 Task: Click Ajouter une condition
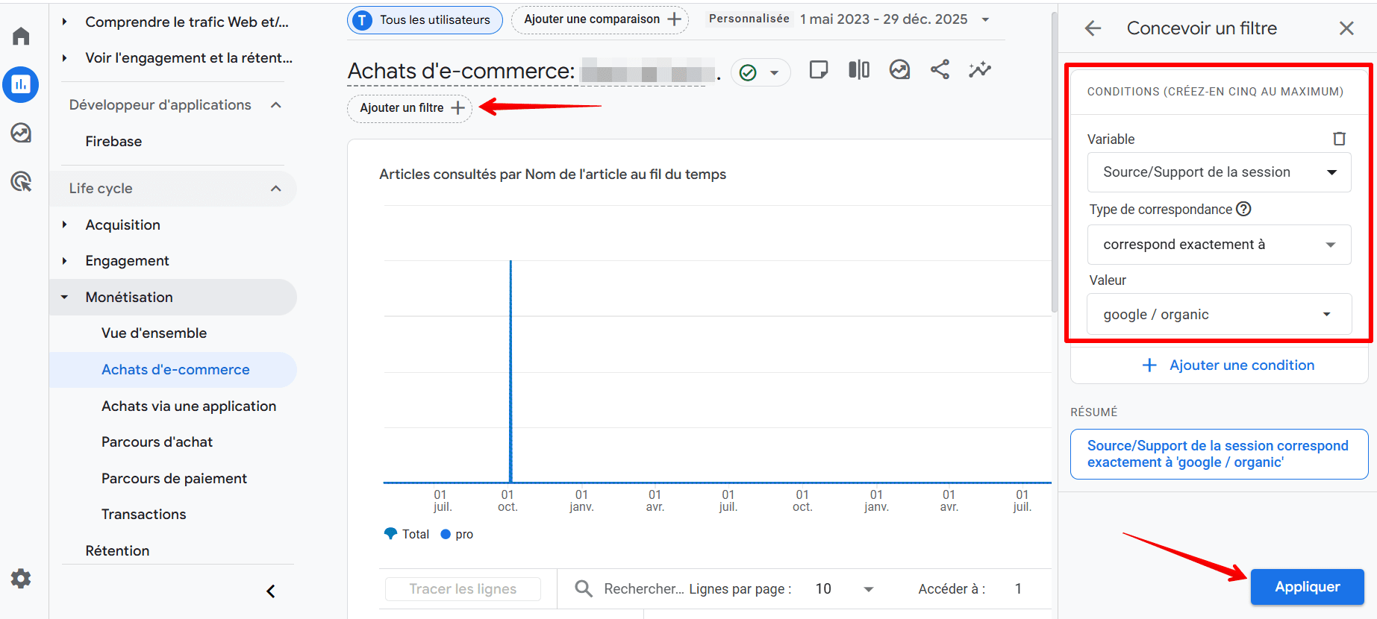coord(1228,365)
